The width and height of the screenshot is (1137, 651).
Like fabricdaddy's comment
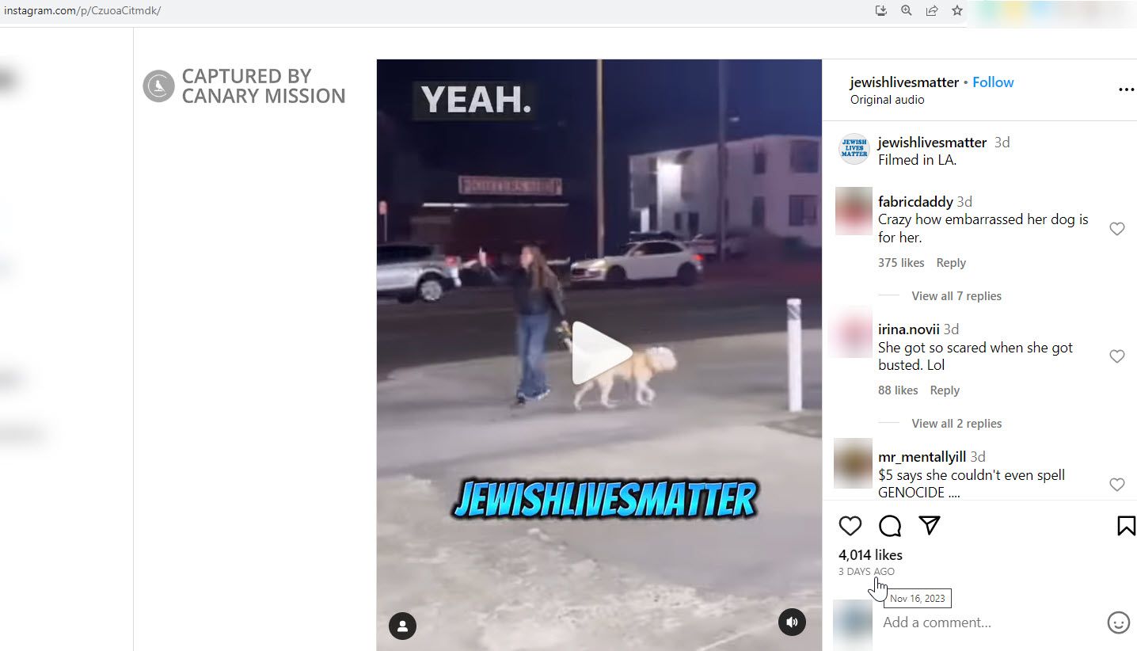tap(1117, 229)
